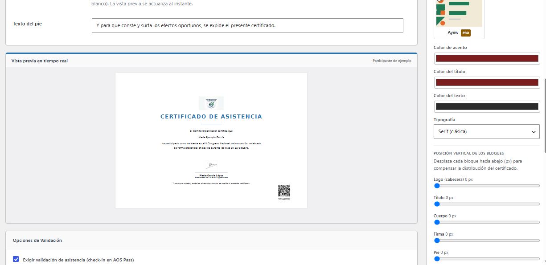Click the logo image in certificate preview

coord(211,103)
